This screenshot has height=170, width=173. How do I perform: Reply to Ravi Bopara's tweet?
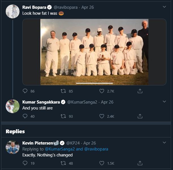(x=25, y=91)
